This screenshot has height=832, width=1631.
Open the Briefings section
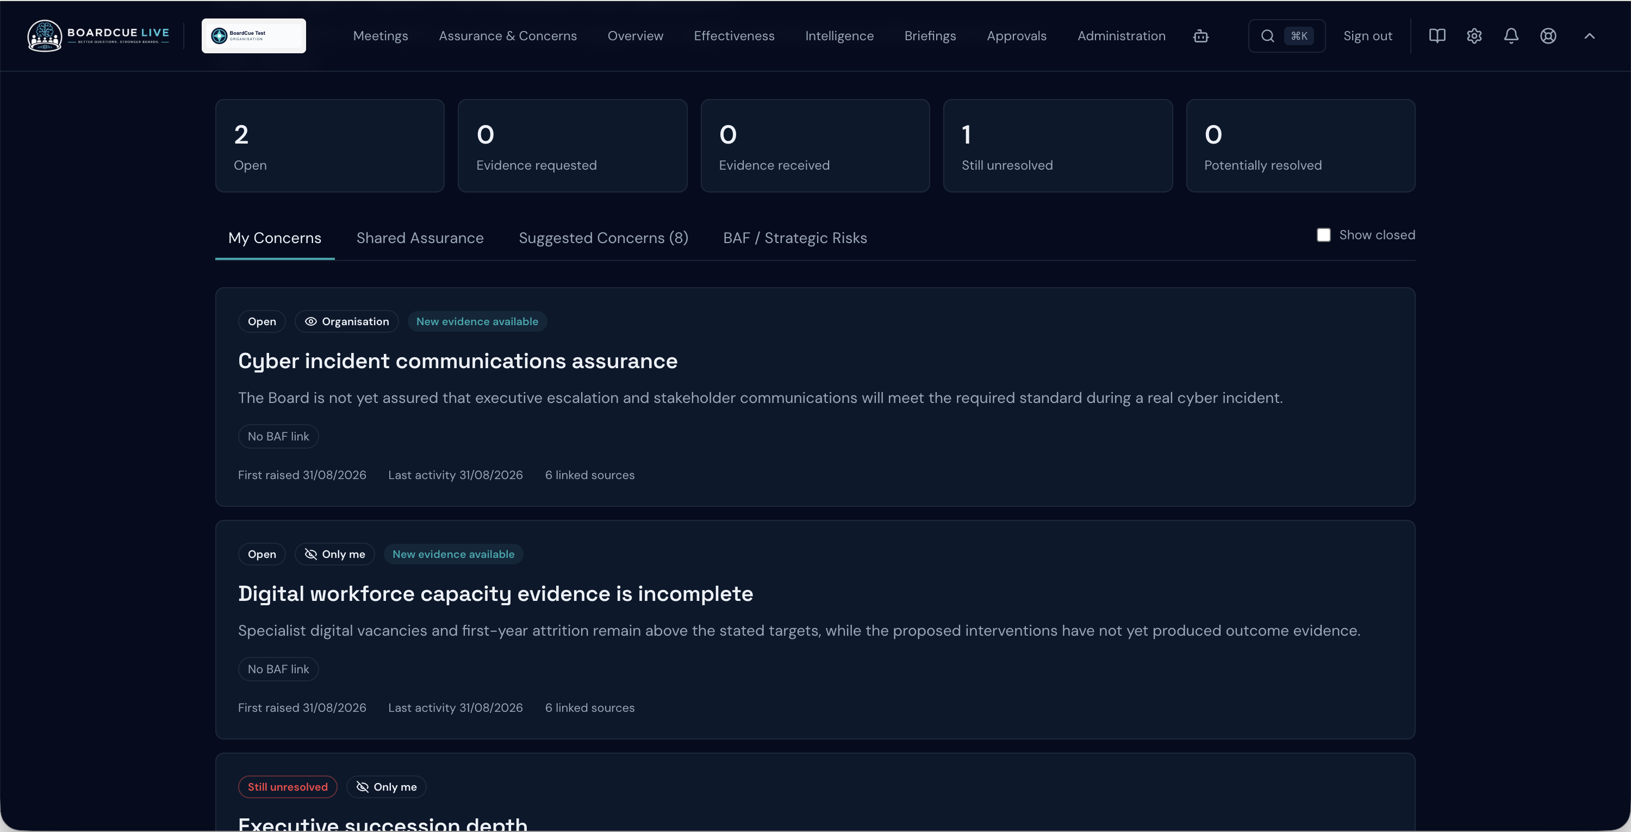pyautogui.click(x=930, y=36)
